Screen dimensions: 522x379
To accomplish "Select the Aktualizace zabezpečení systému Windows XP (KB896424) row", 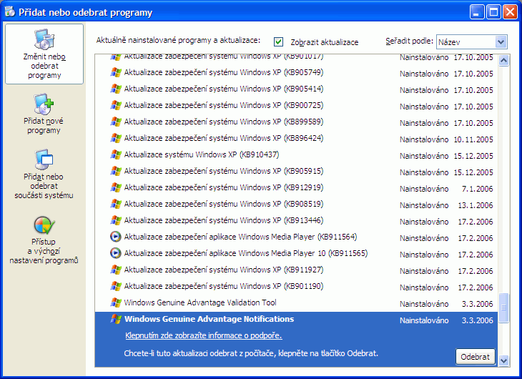I will 296,138.
